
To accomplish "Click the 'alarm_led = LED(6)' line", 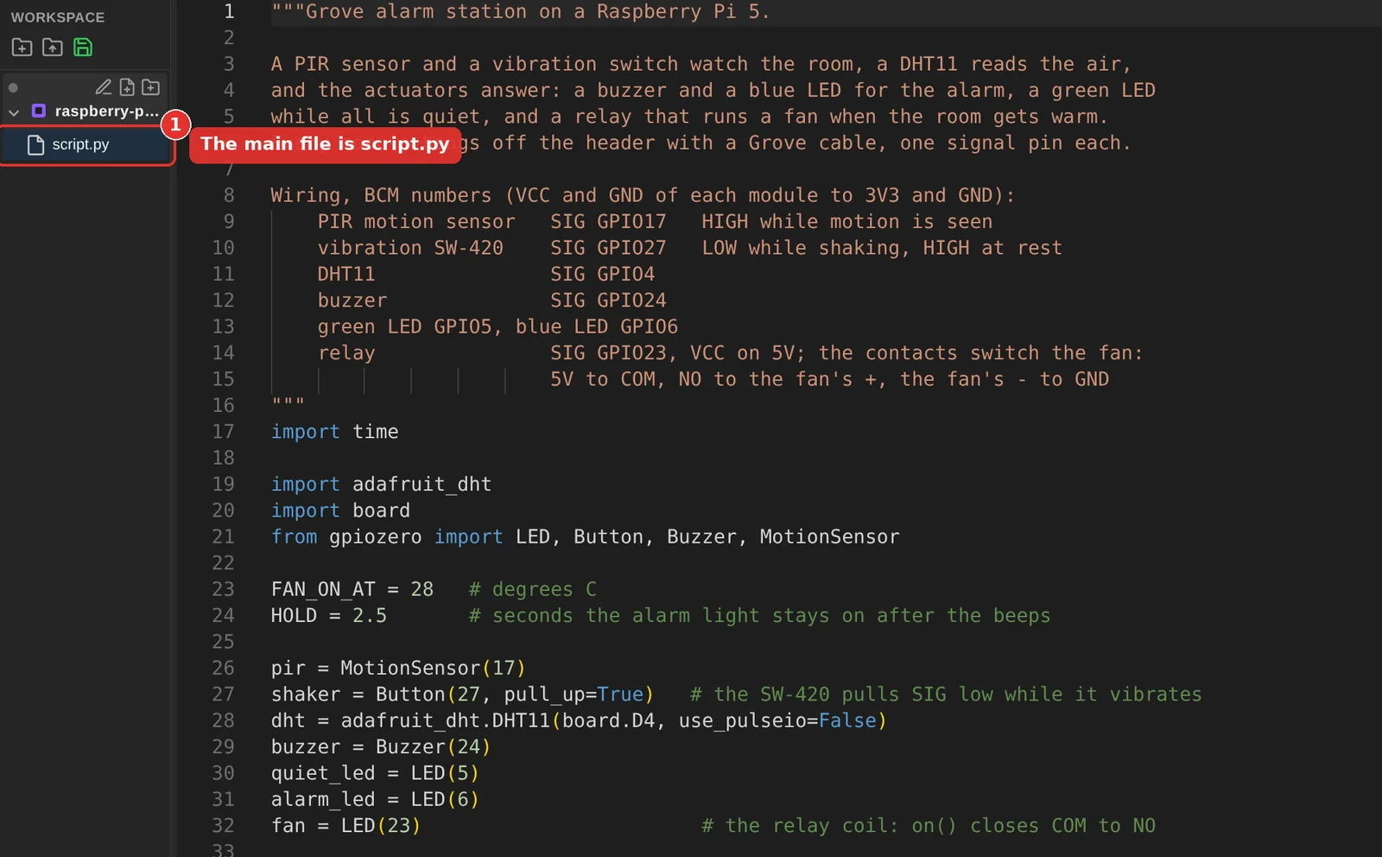I will click(375, 799).
